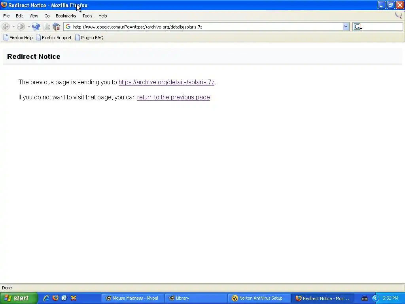The width and height of the screenshot is (405, 304).
Task: Open the File menu
Action: click(6, 16)
